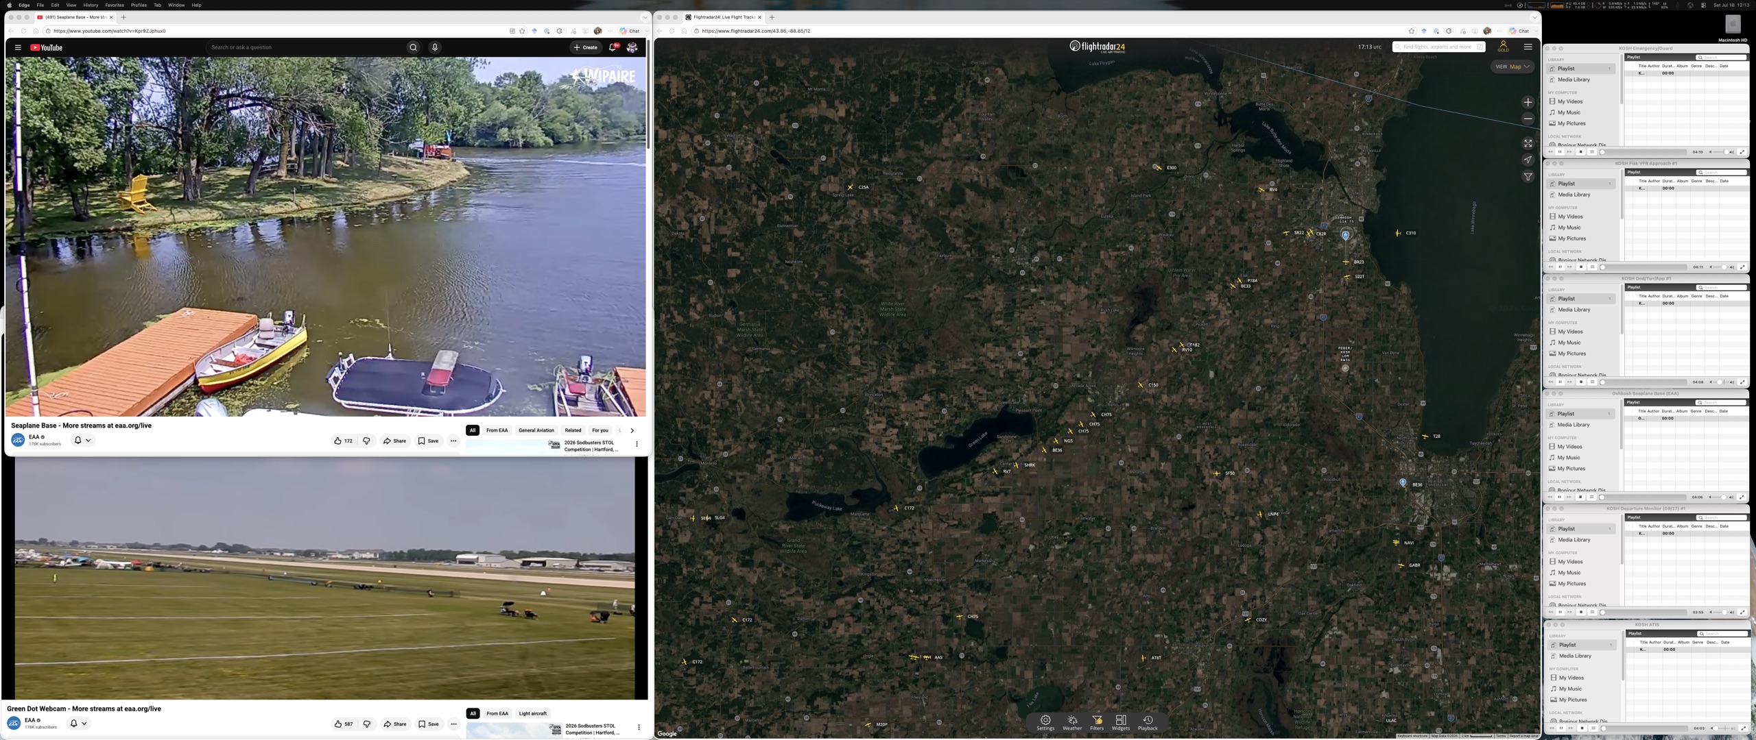
Task: Click YouTube voice search microphone icon
Action: coord(434,47)
